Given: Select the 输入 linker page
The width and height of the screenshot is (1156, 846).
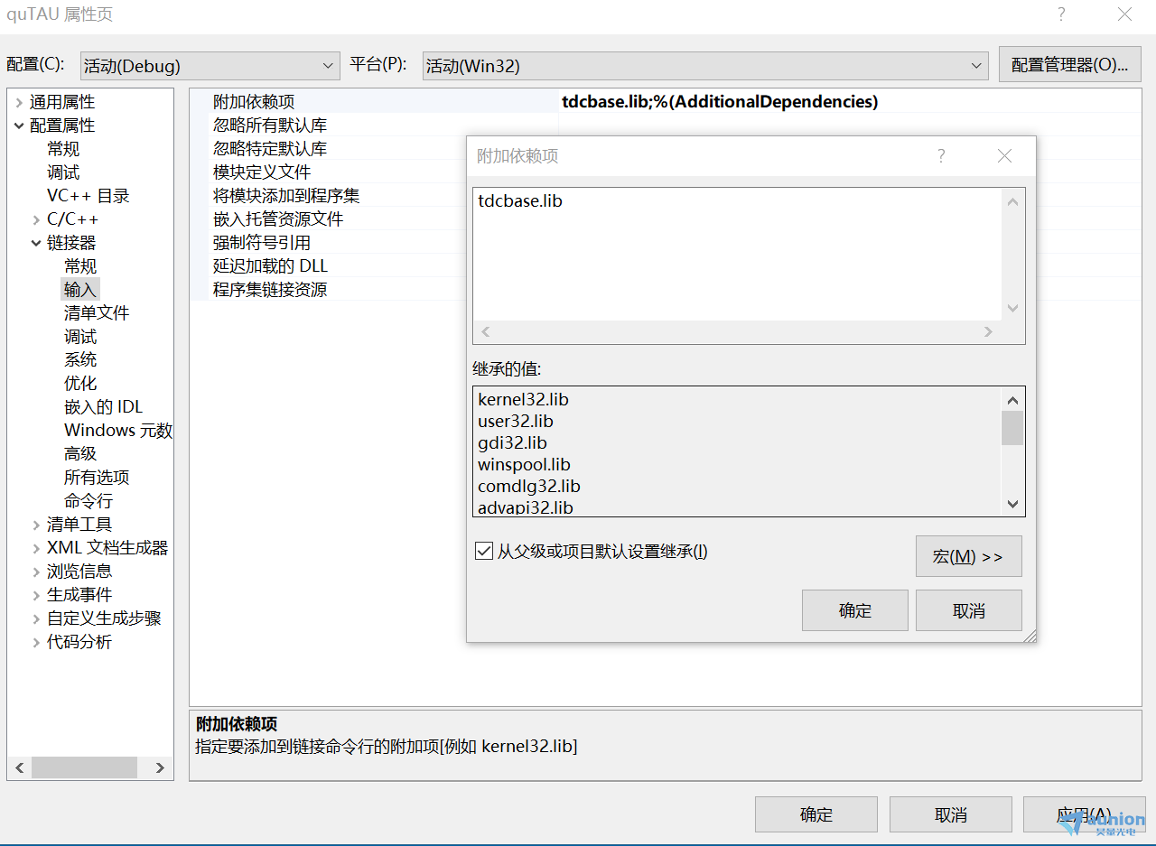Looking at the screenshot, I should (x=80, y=290).
